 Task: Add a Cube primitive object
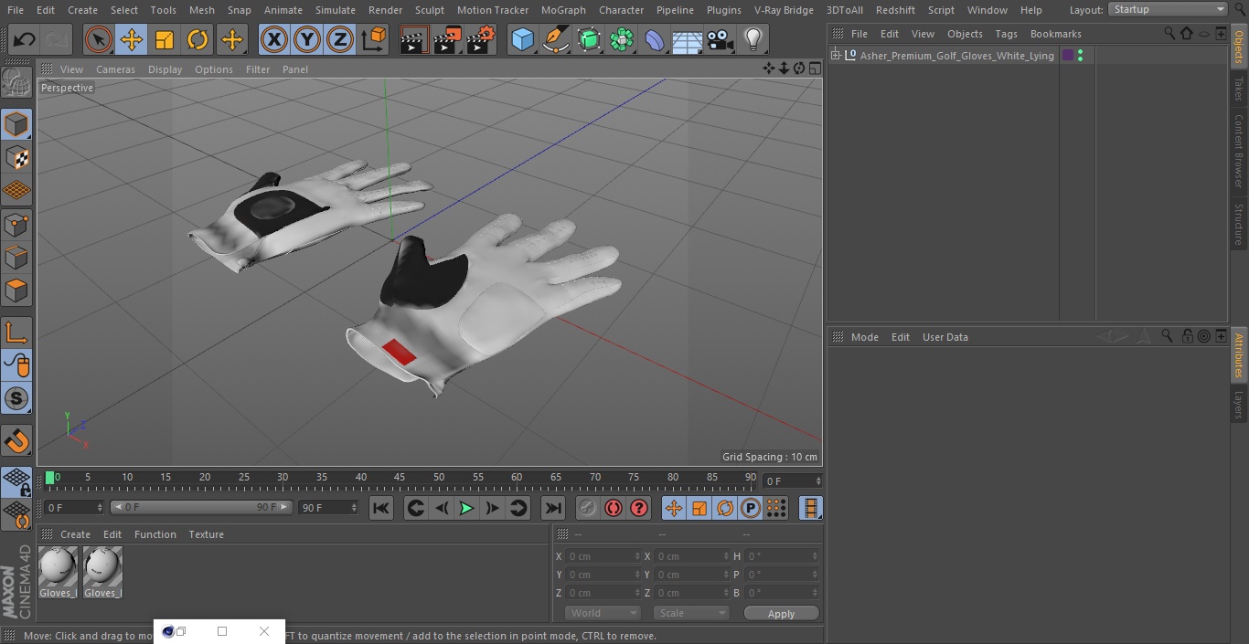pos(522,39)
